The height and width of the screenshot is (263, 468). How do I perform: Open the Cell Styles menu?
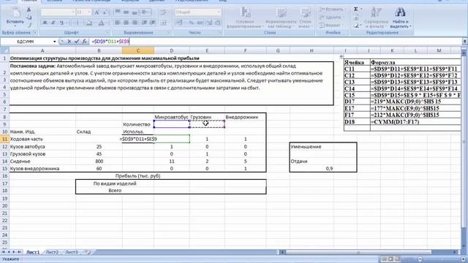point(305,18)
